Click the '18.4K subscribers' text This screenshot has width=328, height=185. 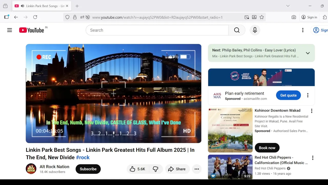(x=53, y=172)
